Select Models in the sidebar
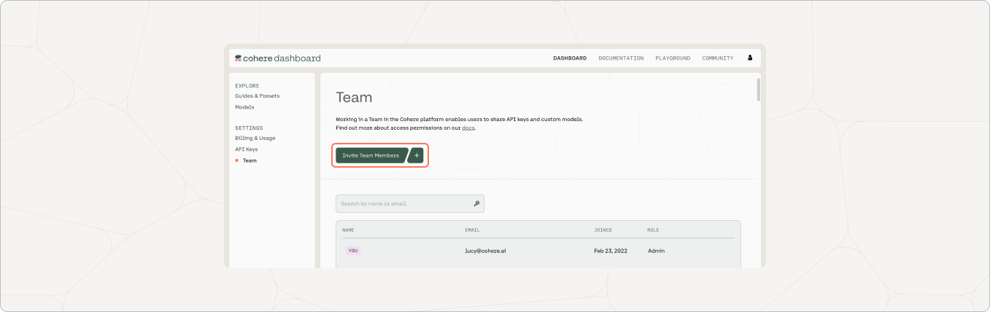Viewport: 990px width, 312px height. (244, 107)
